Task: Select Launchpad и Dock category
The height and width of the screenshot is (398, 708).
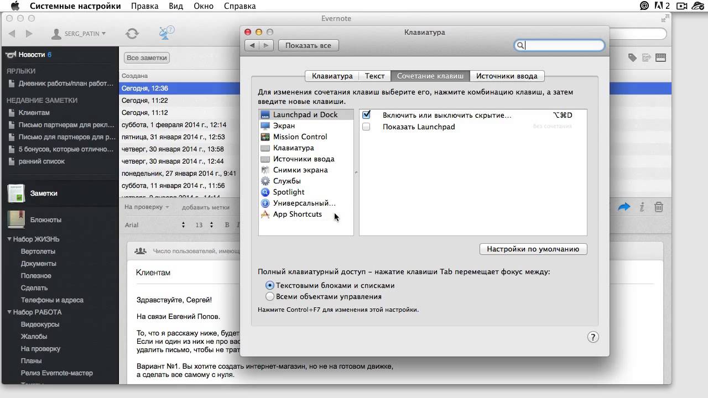Action: [306, 114]
